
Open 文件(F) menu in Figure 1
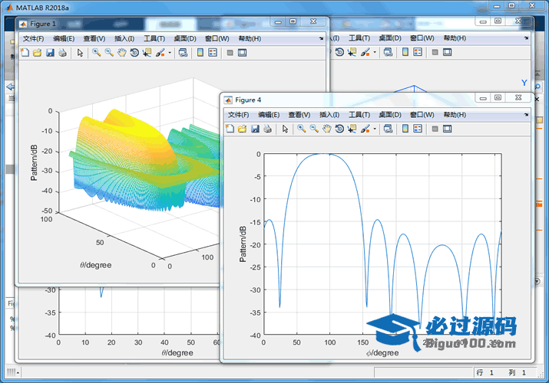click(x=33, y=39)
